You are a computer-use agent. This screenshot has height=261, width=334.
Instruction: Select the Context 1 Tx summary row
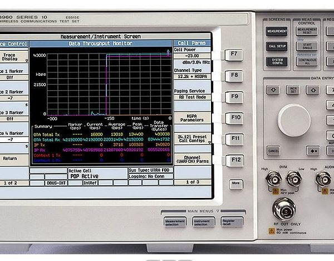[x=102, y=155]
